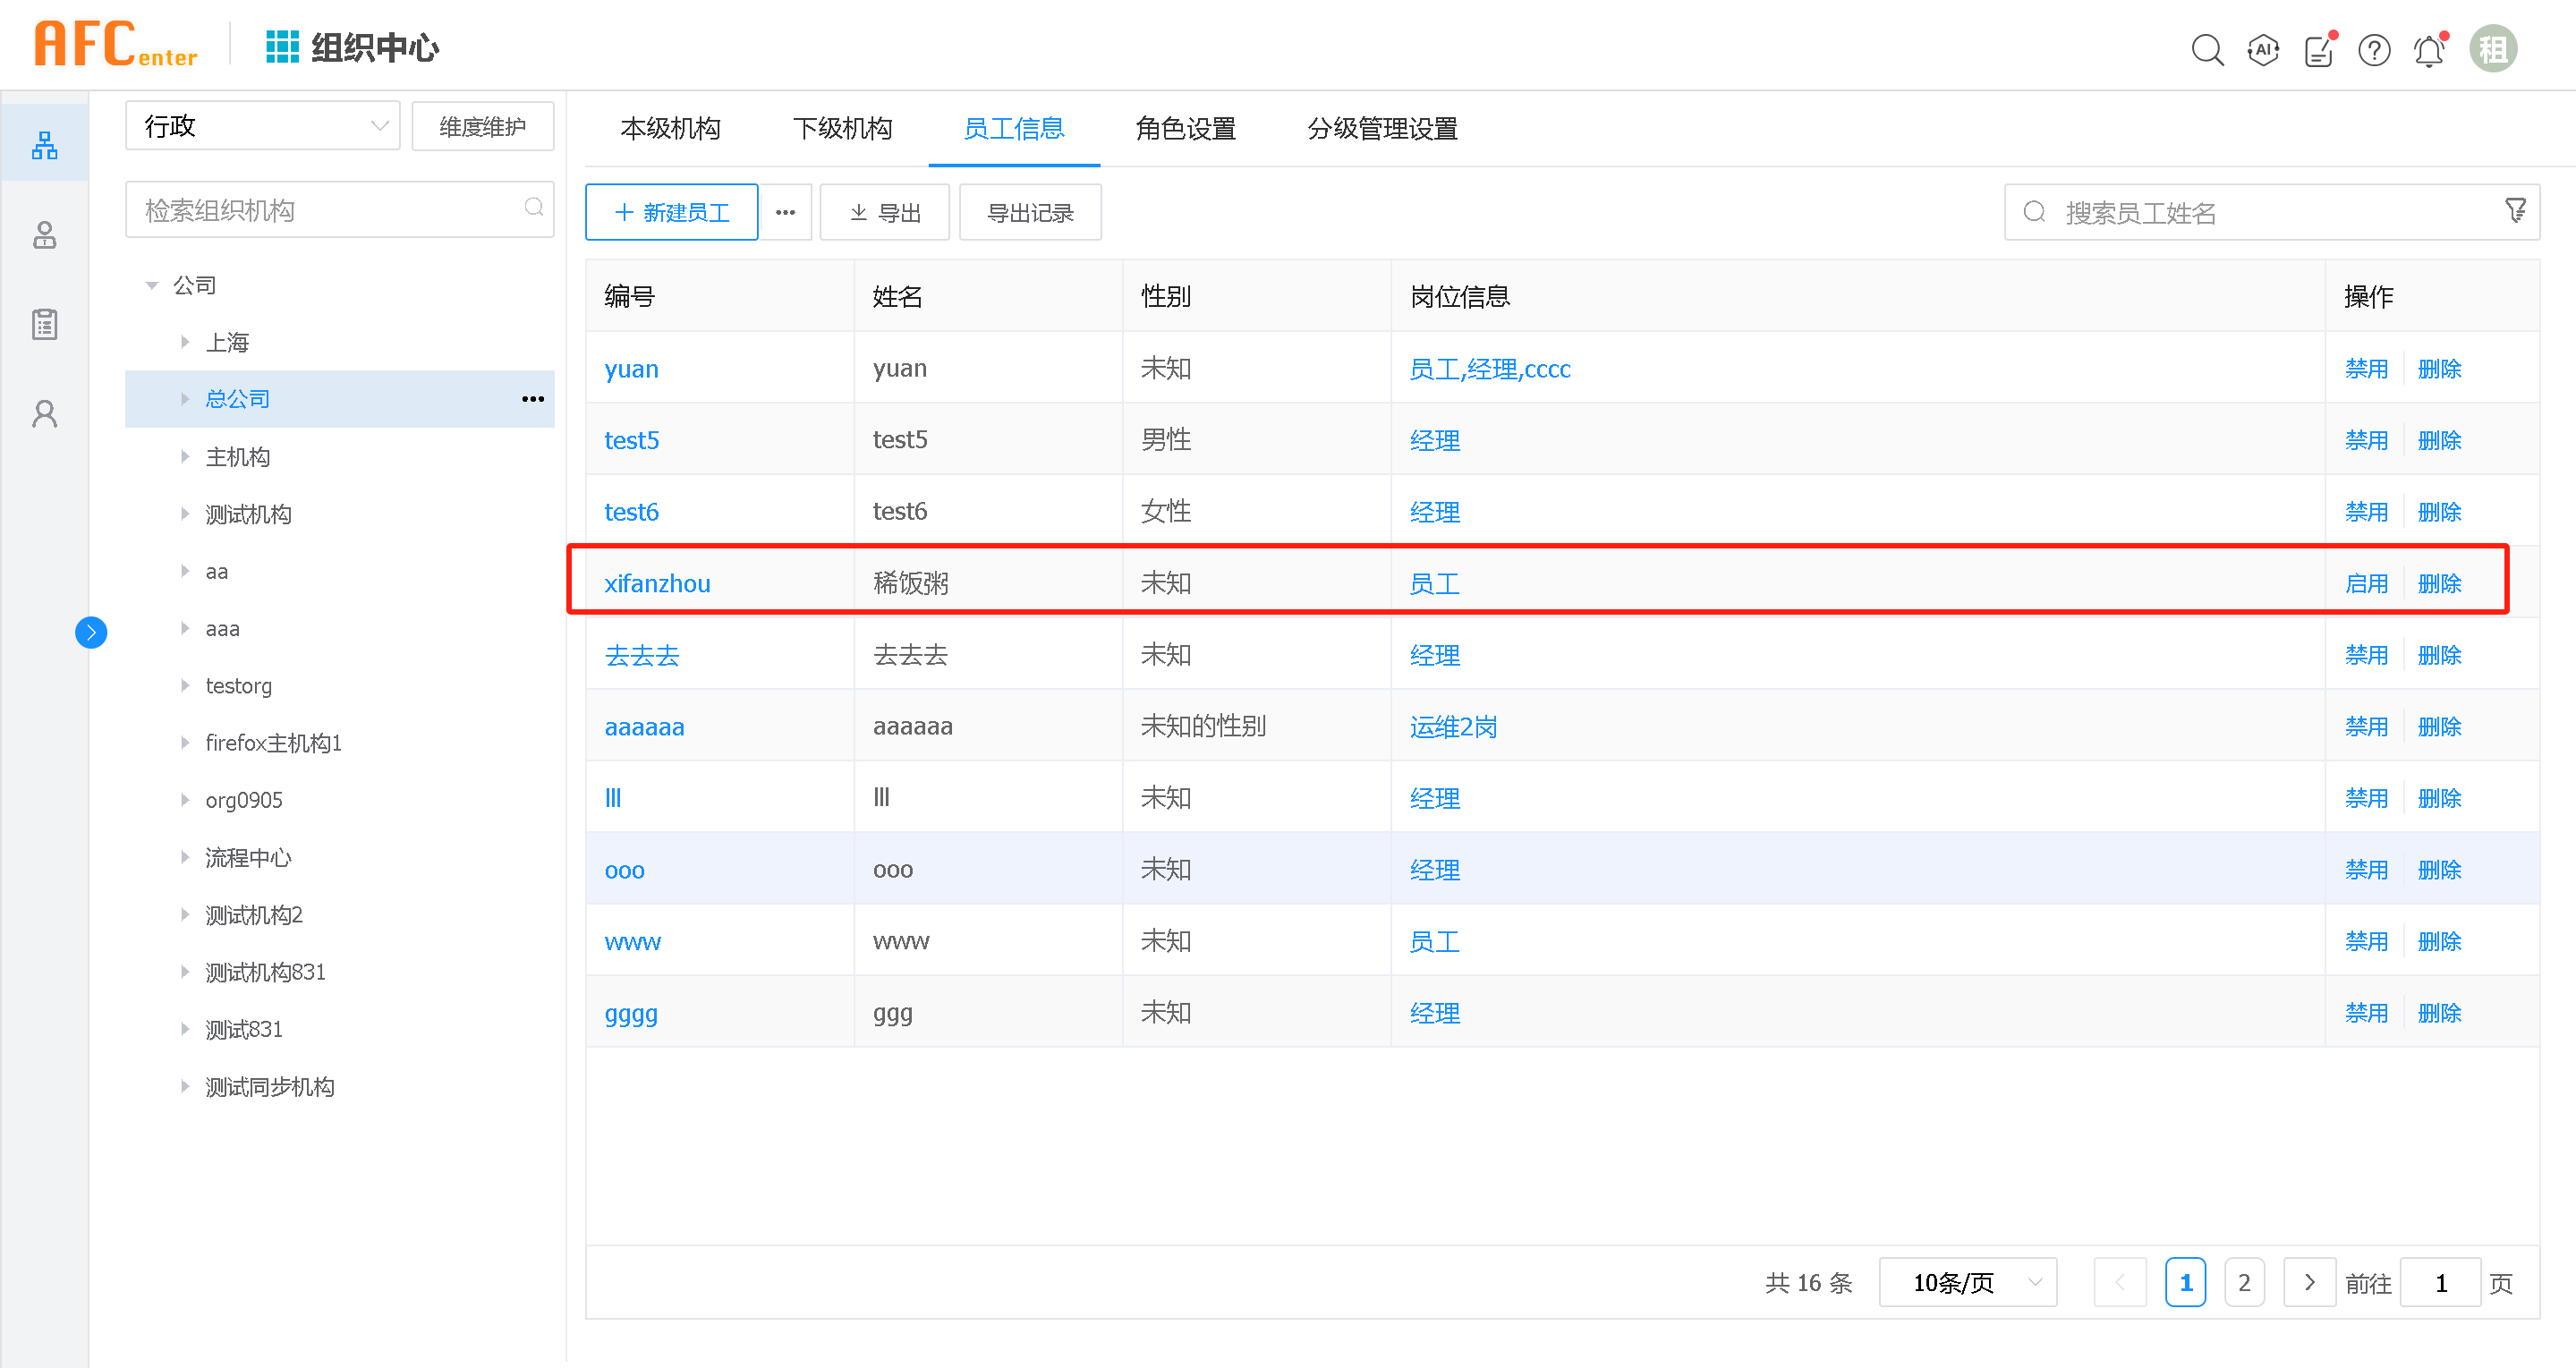Screen dimensions: 2576x1368
Task: Open the clipboard list sidebar icon
Action: tap(44, 324)
